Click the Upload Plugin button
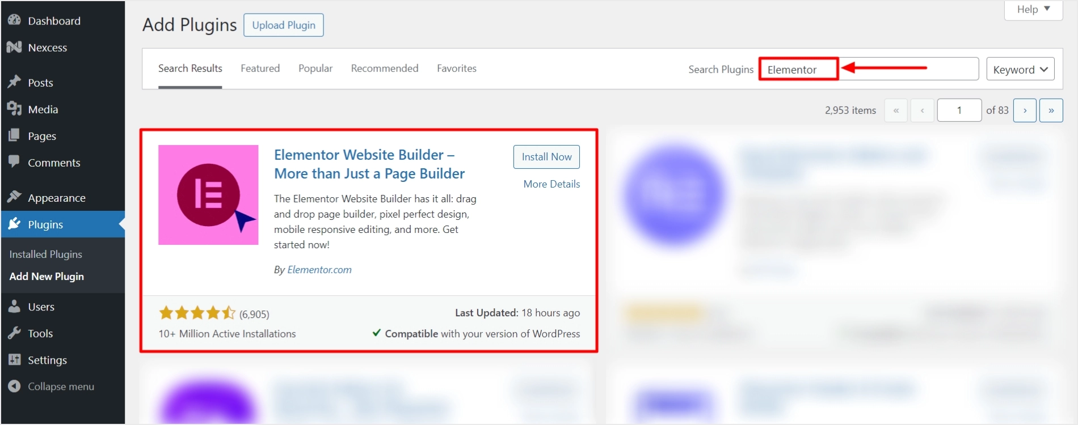Screen dimensions: 1078x425 click(284, 25)
